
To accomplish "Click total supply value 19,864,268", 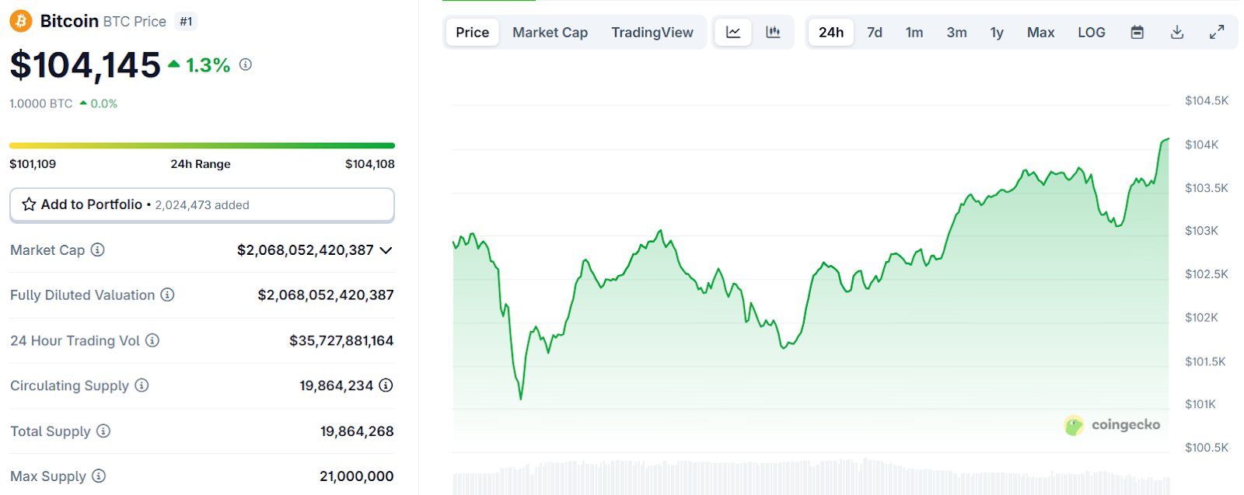I will (357, 431).
